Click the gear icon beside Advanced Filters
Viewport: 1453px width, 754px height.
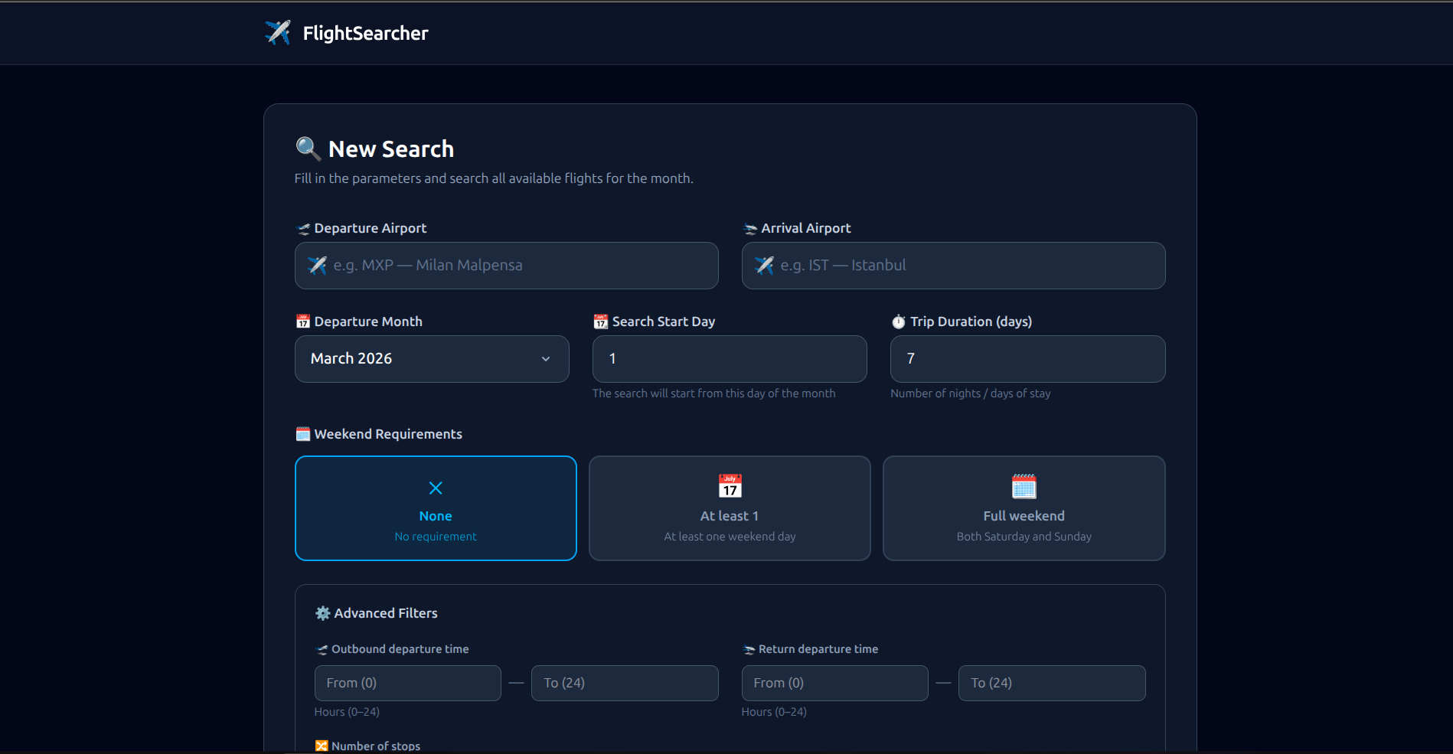click(322, 612)
